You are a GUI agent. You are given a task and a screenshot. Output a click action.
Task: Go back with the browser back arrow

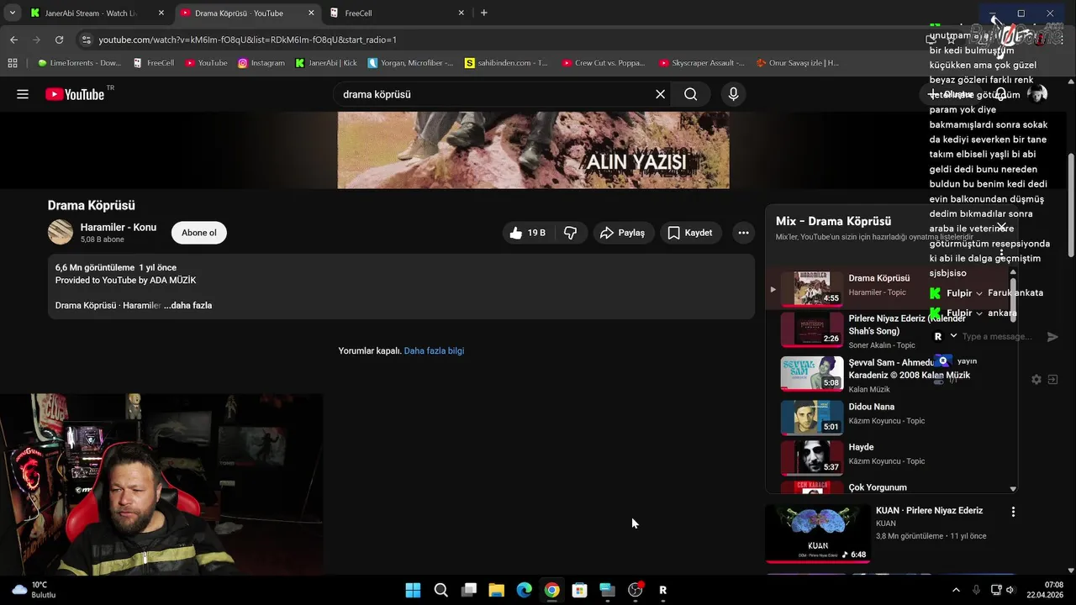13,39
